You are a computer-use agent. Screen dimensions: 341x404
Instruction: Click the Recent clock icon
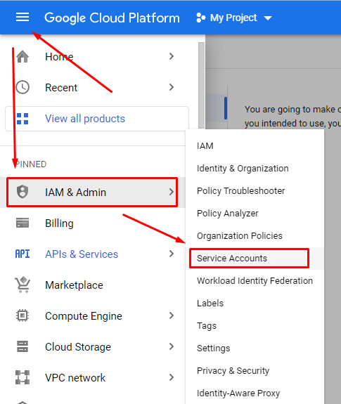[x=22, y=87]
